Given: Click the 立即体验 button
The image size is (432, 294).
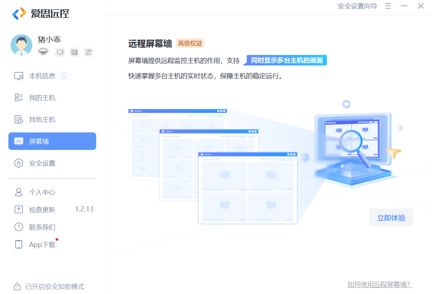Looking at the screenshot, I should point(391,218).
